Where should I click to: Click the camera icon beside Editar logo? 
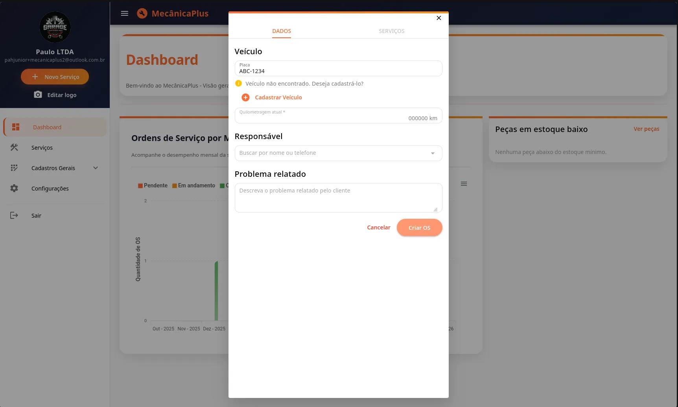38,95
